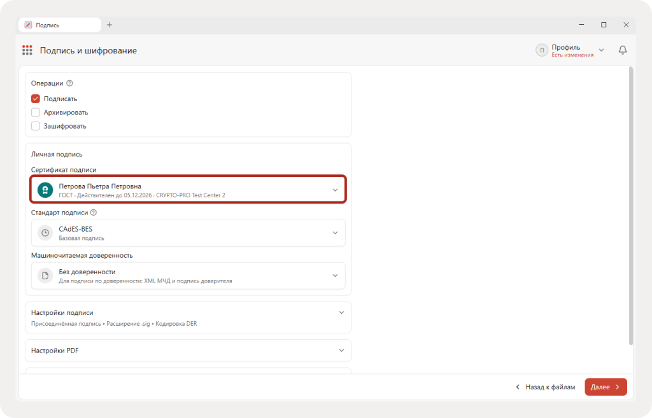Expand the Настройки PDF section
The height and width of the screenshot is (418, 652).
[x=188, y=351]
